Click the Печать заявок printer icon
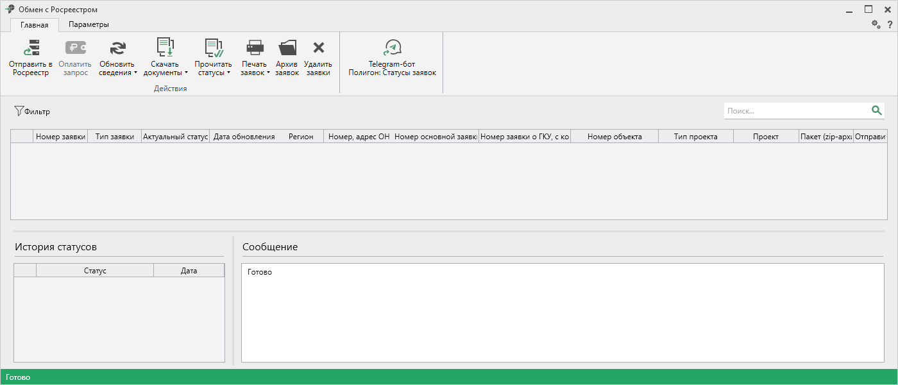Viewport: 898px width, 385px height. pos(255,48)
